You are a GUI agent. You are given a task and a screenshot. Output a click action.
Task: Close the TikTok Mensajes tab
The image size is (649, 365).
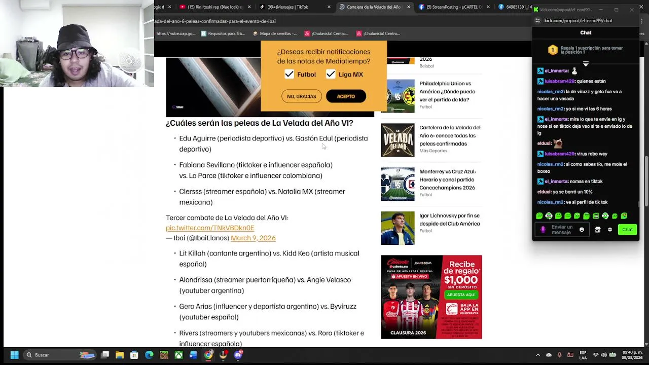coord(329,7)
